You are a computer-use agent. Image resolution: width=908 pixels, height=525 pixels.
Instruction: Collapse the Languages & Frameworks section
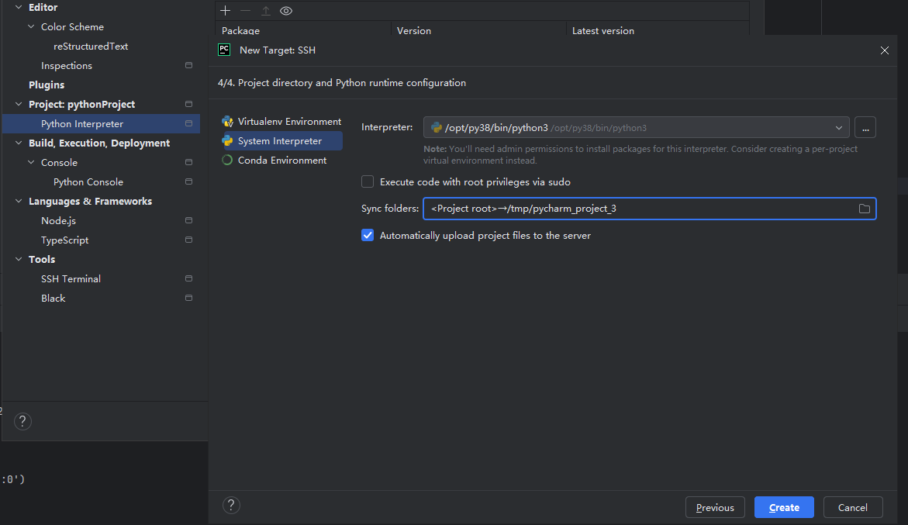pos(19,202)
